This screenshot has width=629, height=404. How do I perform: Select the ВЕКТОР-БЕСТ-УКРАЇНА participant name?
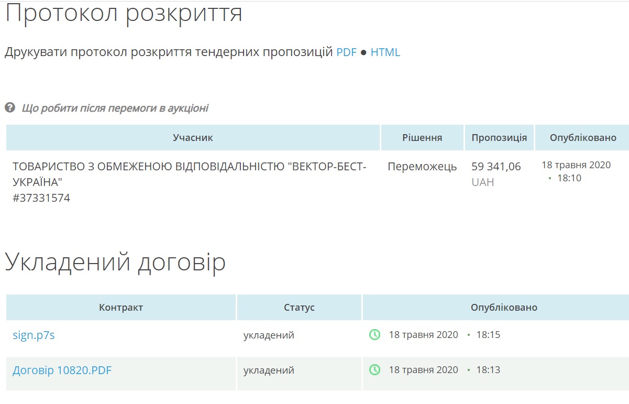pos(189,174)
